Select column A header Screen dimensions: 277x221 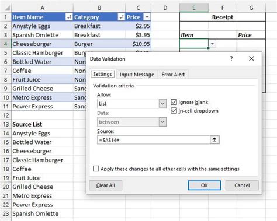(x=42, y=8)
